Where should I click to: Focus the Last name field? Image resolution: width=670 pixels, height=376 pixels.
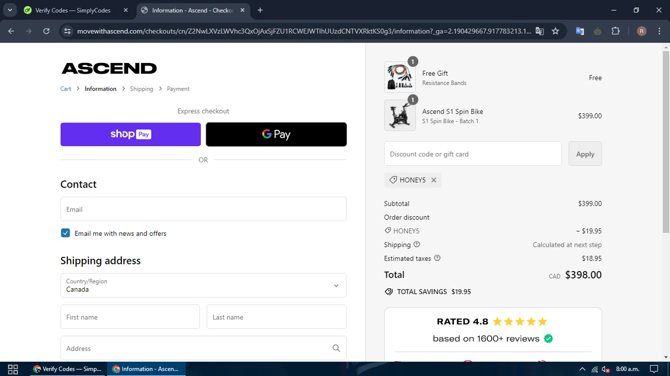276,317
